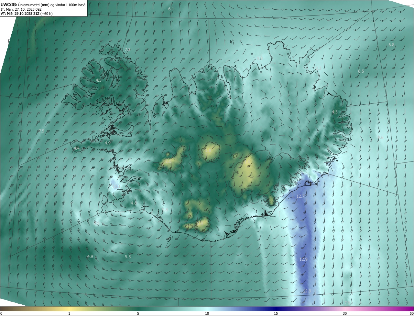Click the 4.4 value label on the map

coord(77,148)
